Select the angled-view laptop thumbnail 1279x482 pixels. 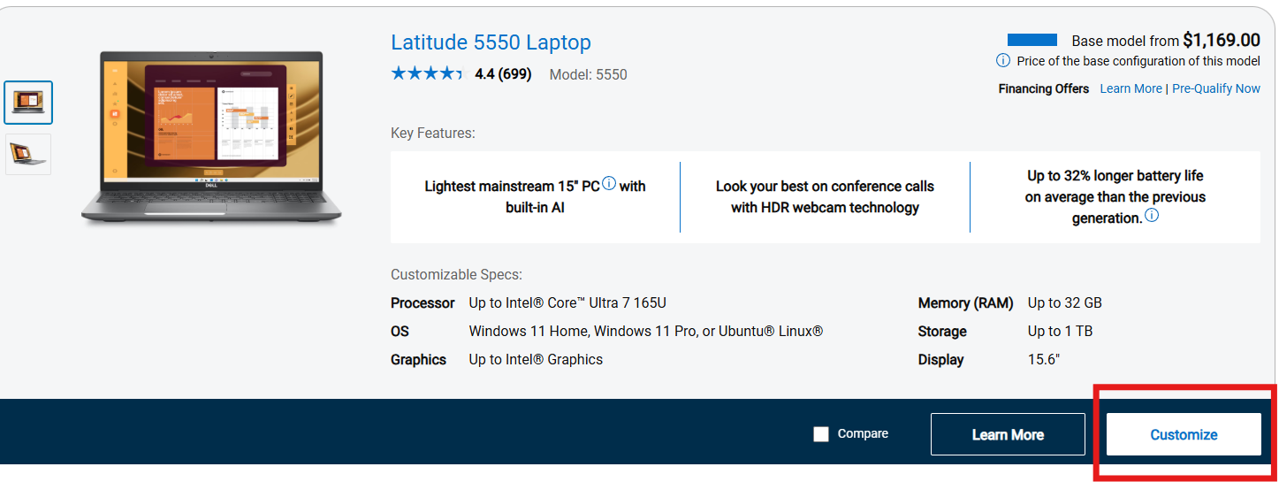point(28,155)
